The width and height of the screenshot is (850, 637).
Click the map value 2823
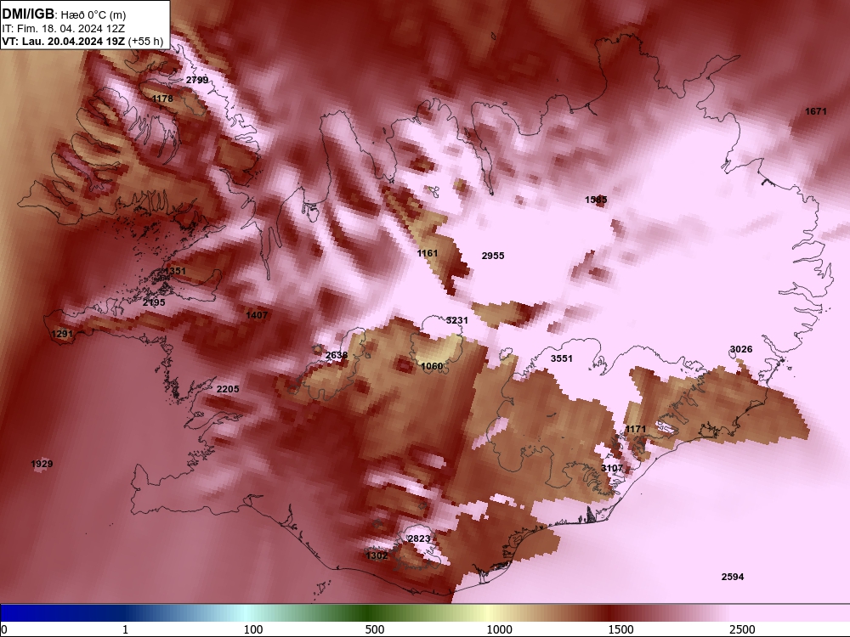(419, 539)
